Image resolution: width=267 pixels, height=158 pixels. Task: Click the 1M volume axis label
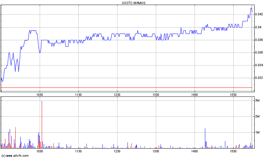257,132
